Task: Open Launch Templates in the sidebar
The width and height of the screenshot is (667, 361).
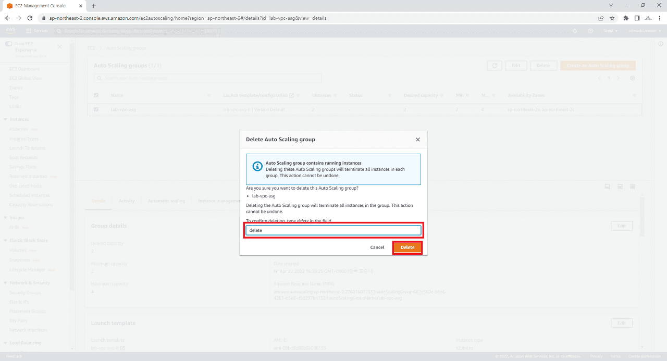Action: pyautogui.click(x=27, y=148)
